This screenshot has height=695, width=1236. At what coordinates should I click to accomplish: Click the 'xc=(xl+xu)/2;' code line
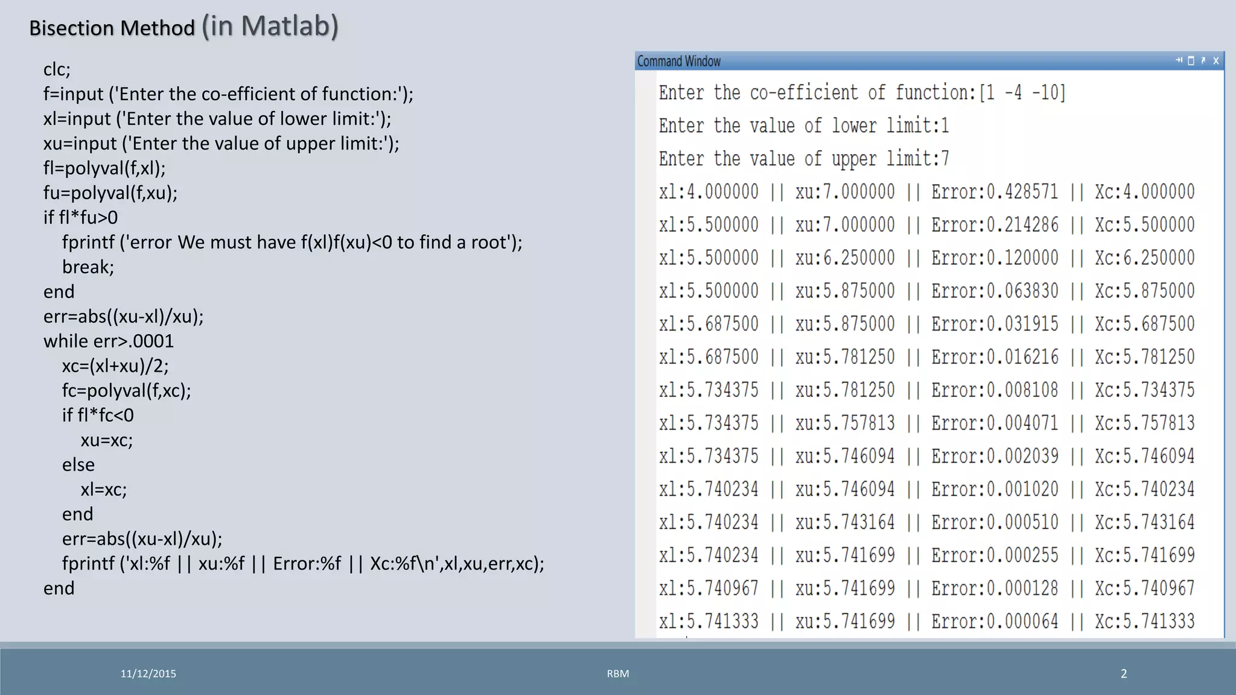(x=115, y=366)
